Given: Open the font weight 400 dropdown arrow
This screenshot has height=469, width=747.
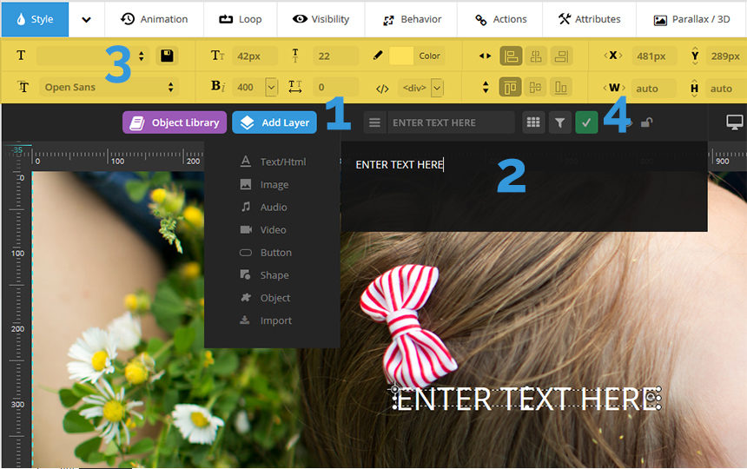Looking at the screenshot, I should 272,87.
